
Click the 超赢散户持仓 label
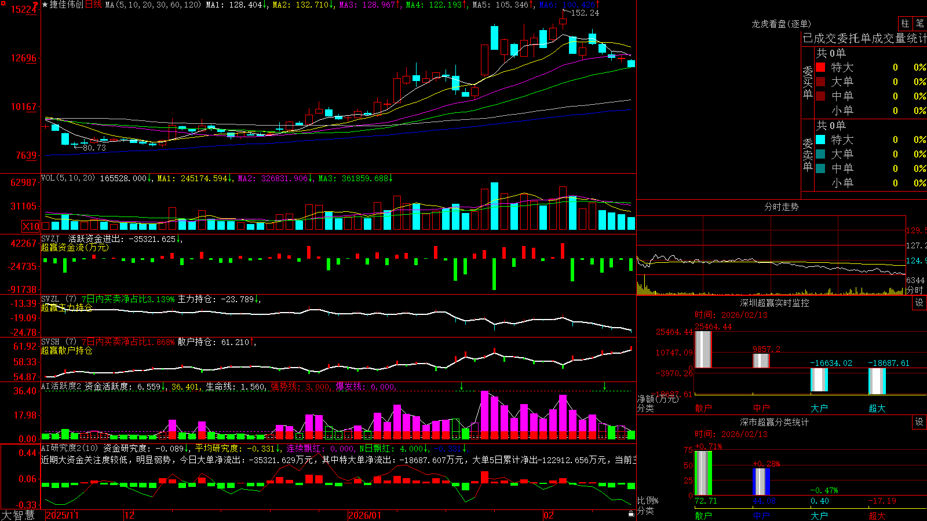[x=67, y=351]
